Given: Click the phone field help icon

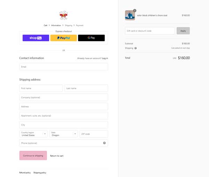Looking at the screenshot, I should click(x=104, y=143).
